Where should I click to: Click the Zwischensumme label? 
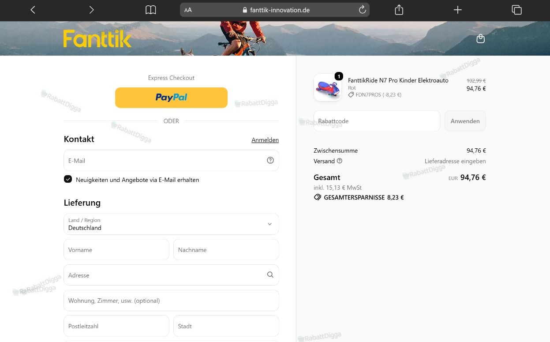point(336,150)
